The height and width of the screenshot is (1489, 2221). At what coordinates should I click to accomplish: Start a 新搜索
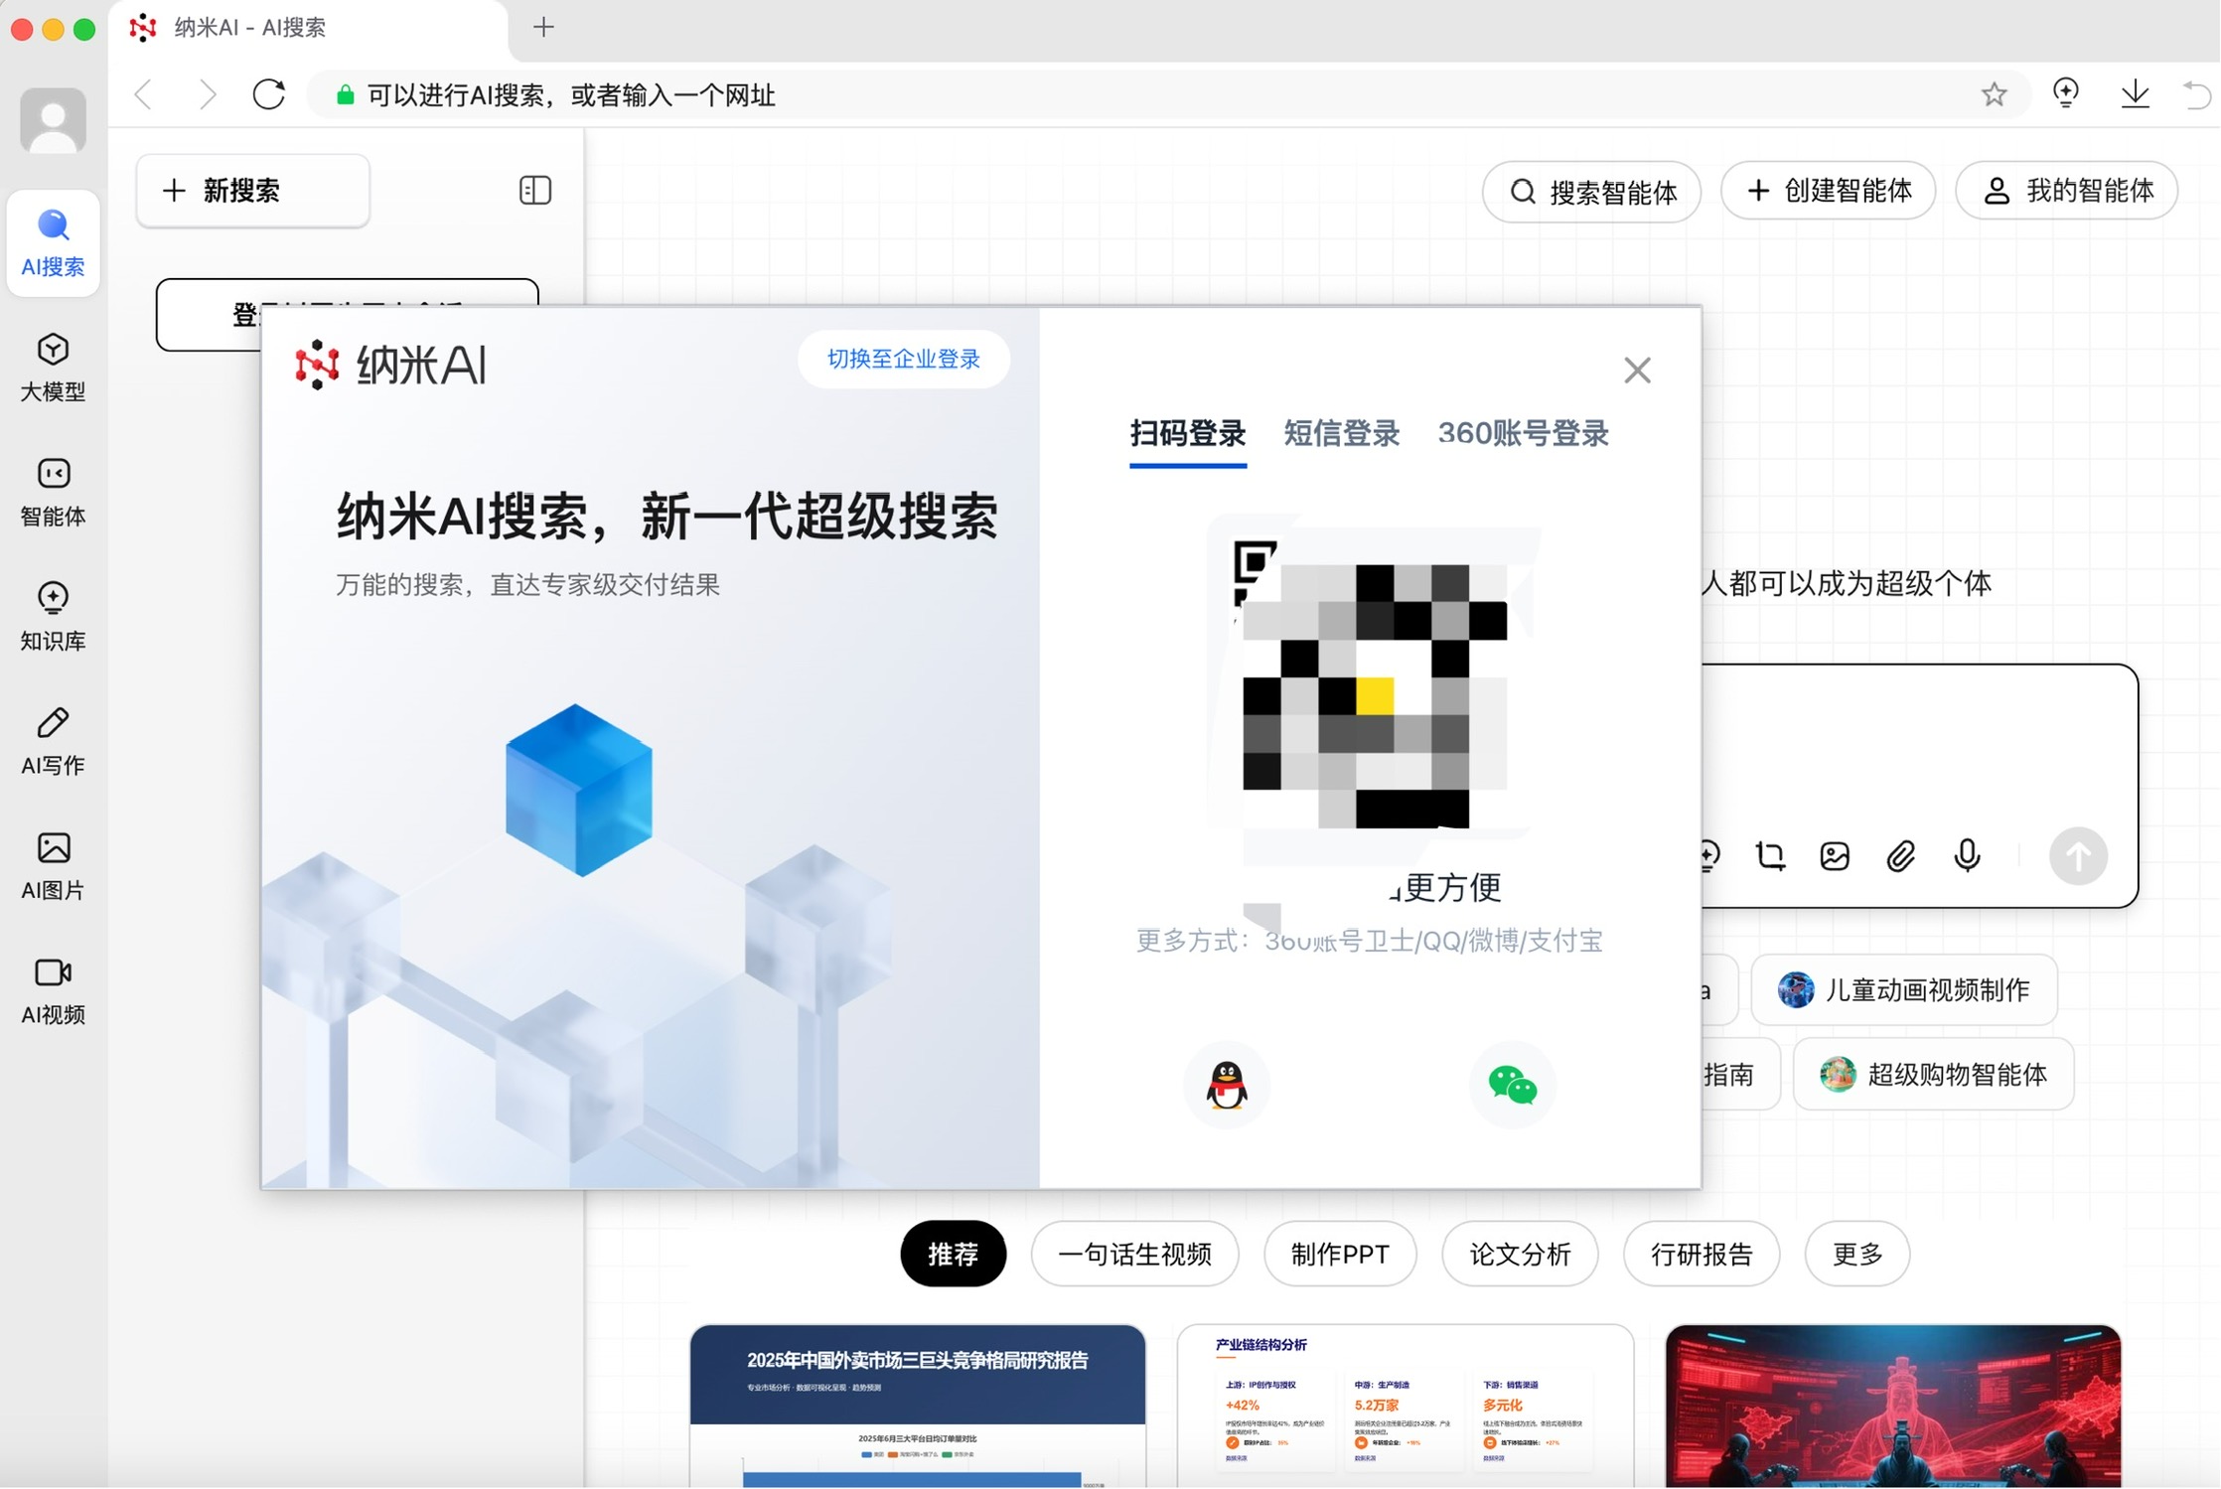click(x=253, y=190)
